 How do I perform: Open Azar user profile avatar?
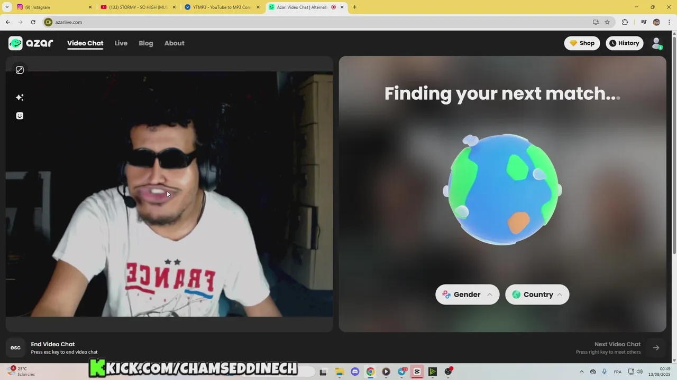pyautogui.click(x=656, y=43)
